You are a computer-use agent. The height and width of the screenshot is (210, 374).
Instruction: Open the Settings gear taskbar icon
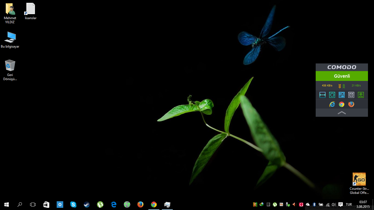[x=60, y=204]
